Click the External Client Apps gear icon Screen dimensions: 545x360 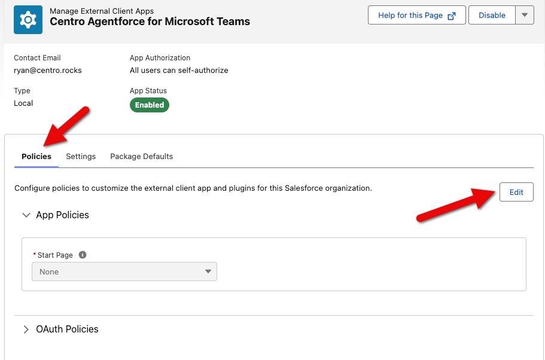(28, 20)
